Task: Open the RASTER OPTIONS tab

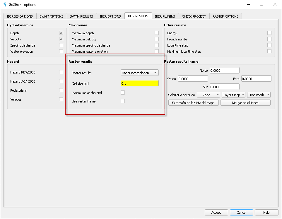Action: pyautogui.click(x=225, y=16)
